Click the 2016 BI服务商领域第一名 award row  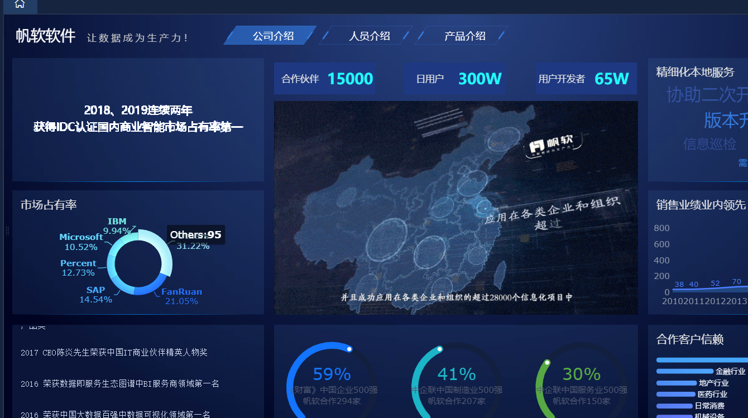coord(120,384)
